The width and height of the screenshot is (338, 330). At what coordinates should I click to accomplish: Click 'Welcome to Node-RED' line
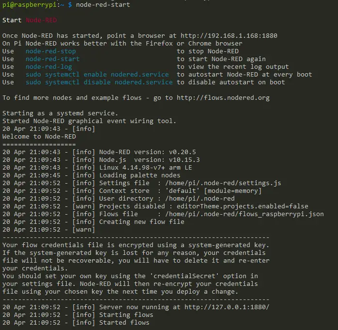39,137
